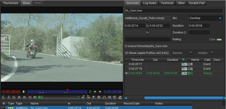Select the 公路 marker row

(x=174, y=69)
